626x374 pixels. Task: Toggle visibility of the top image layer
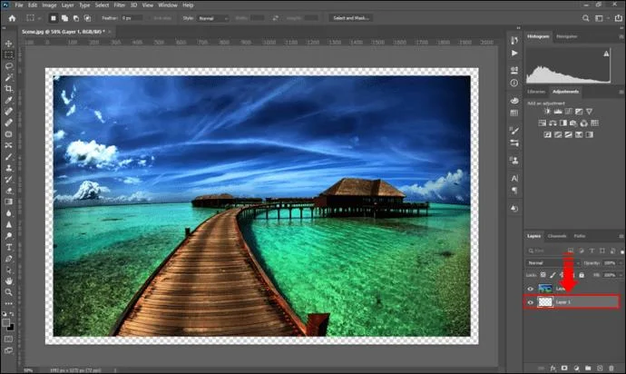pos(531,288)
